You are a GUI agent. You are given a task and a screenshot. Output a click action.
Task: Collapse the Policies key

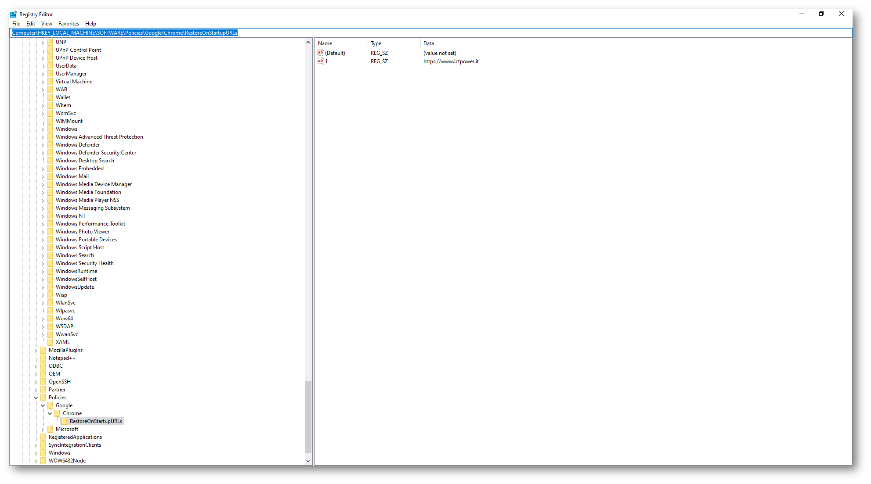tap(36, 398)
